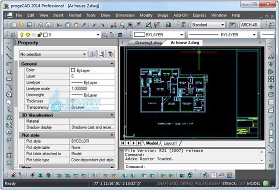Viewport: 279px width, 190px height.
Task: Select the Array tool in right toolbar
Action: coord(271,79)
